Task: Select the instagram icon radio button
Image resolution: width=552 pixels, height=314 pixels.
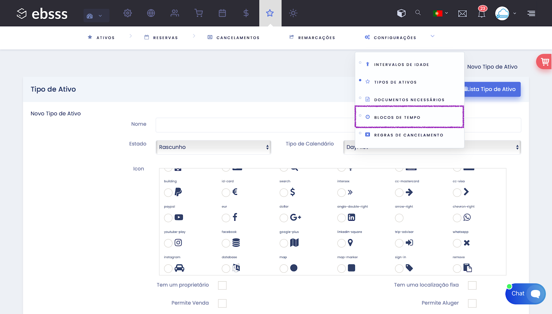Action: (x=168, y=243)
